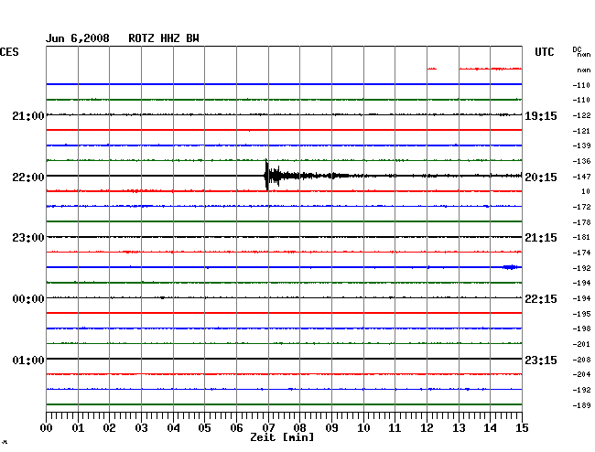Select the x-axis minute tick label 07

click(x=268, y=428)
